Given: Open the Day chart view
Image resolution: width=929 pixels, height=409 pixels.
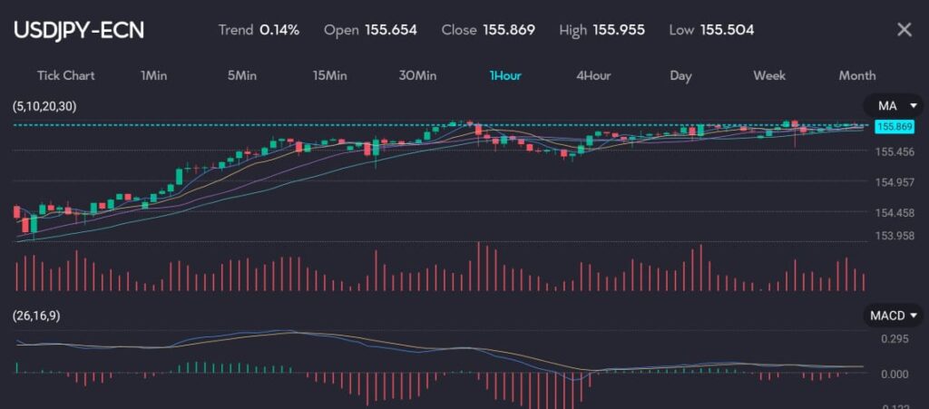Looking at the screenshot, I should coord(680,75).
